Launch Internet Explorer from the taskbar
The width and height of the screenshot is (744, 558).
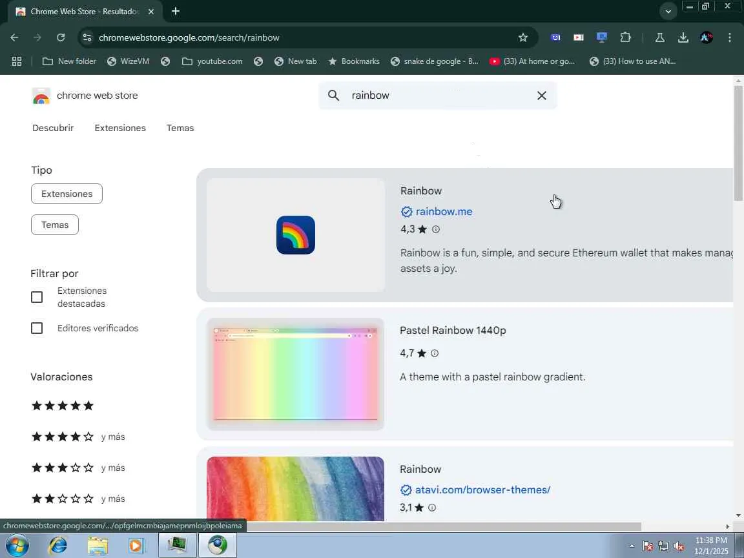(x=58, y=545)
